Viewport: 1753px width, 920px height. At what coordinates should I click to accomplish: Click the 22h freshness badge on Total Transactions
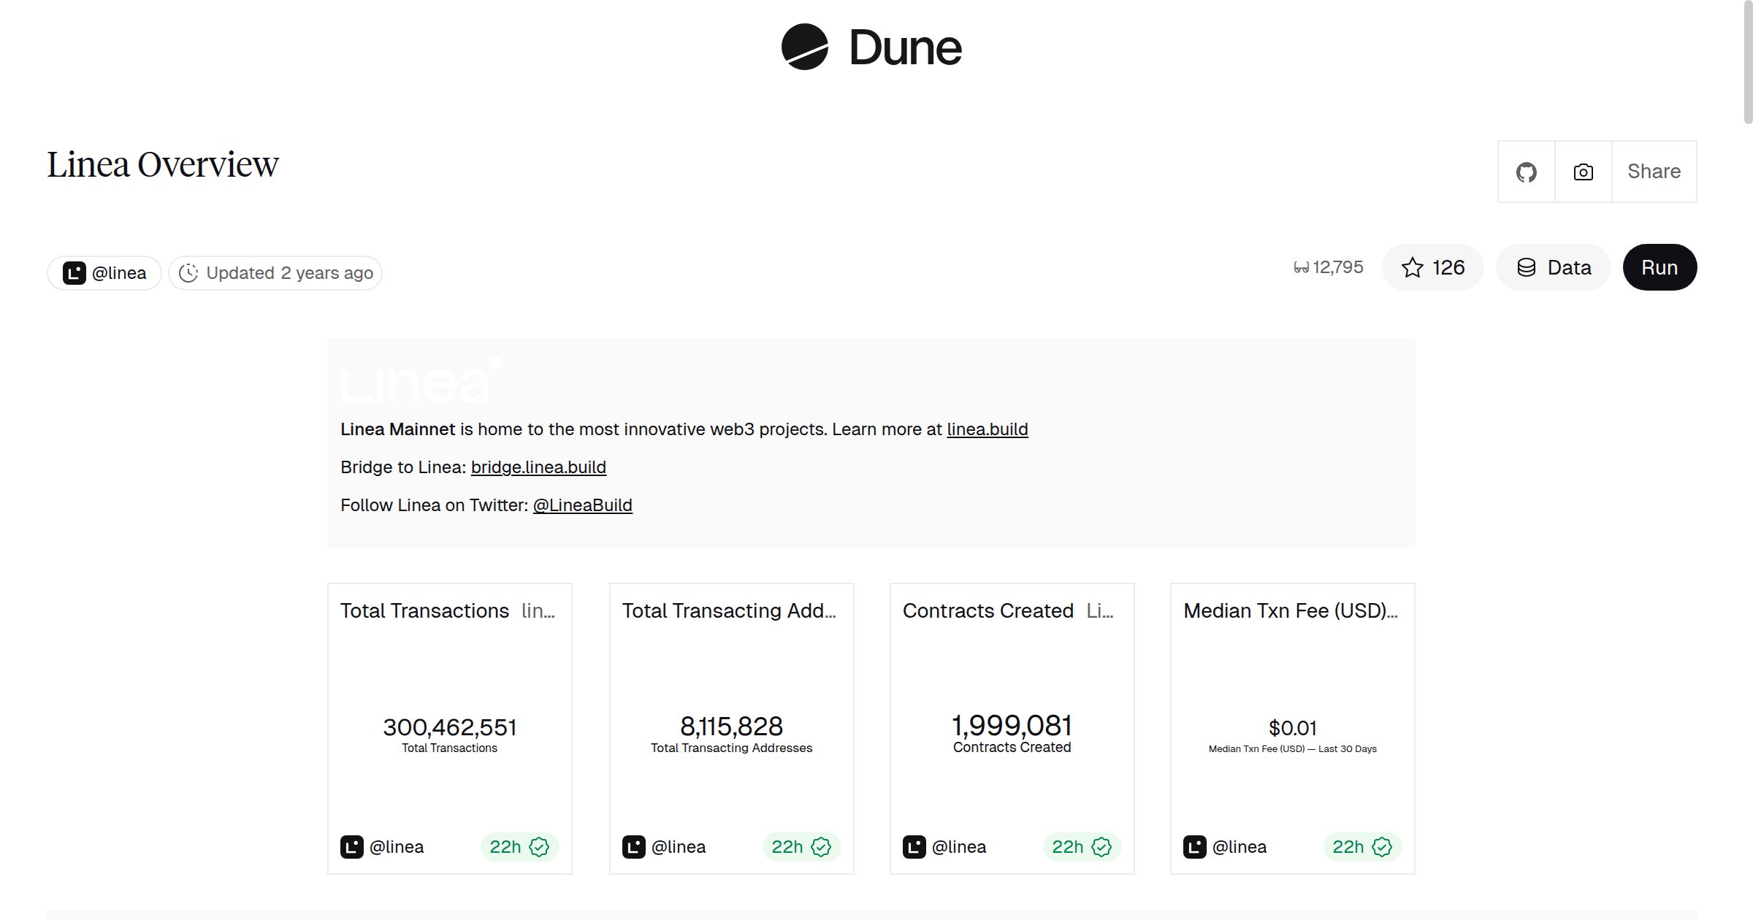coord(519,846)
